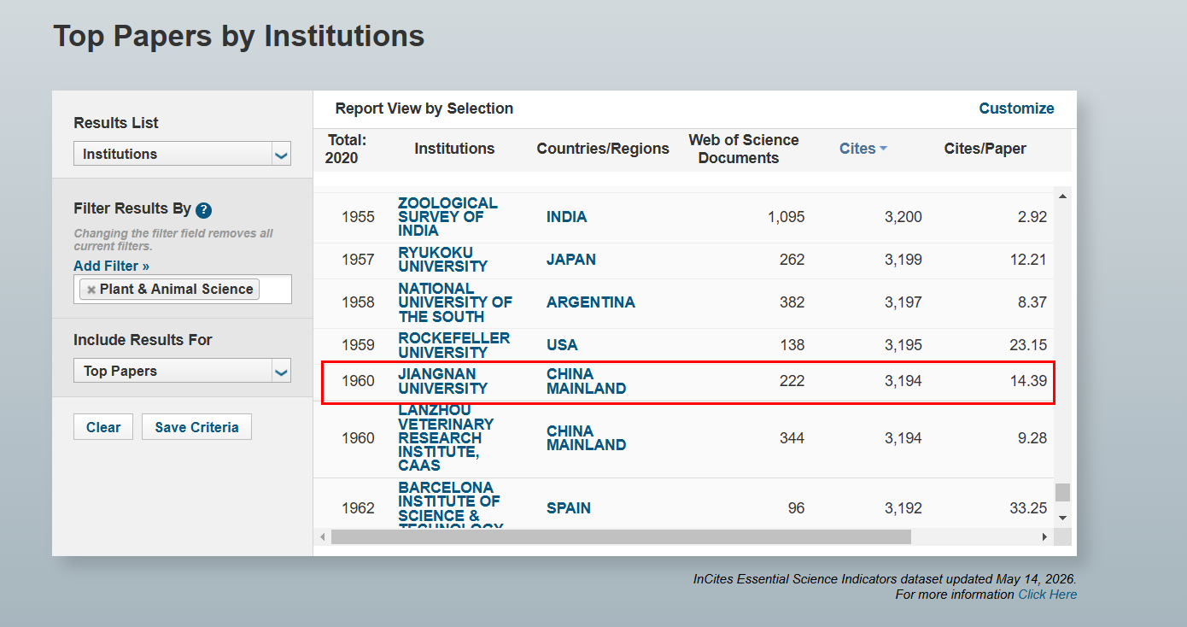Click the Cites/Paper column header
The height and width of the screenshot is (627, 1187).
click(x=985, y=149)
